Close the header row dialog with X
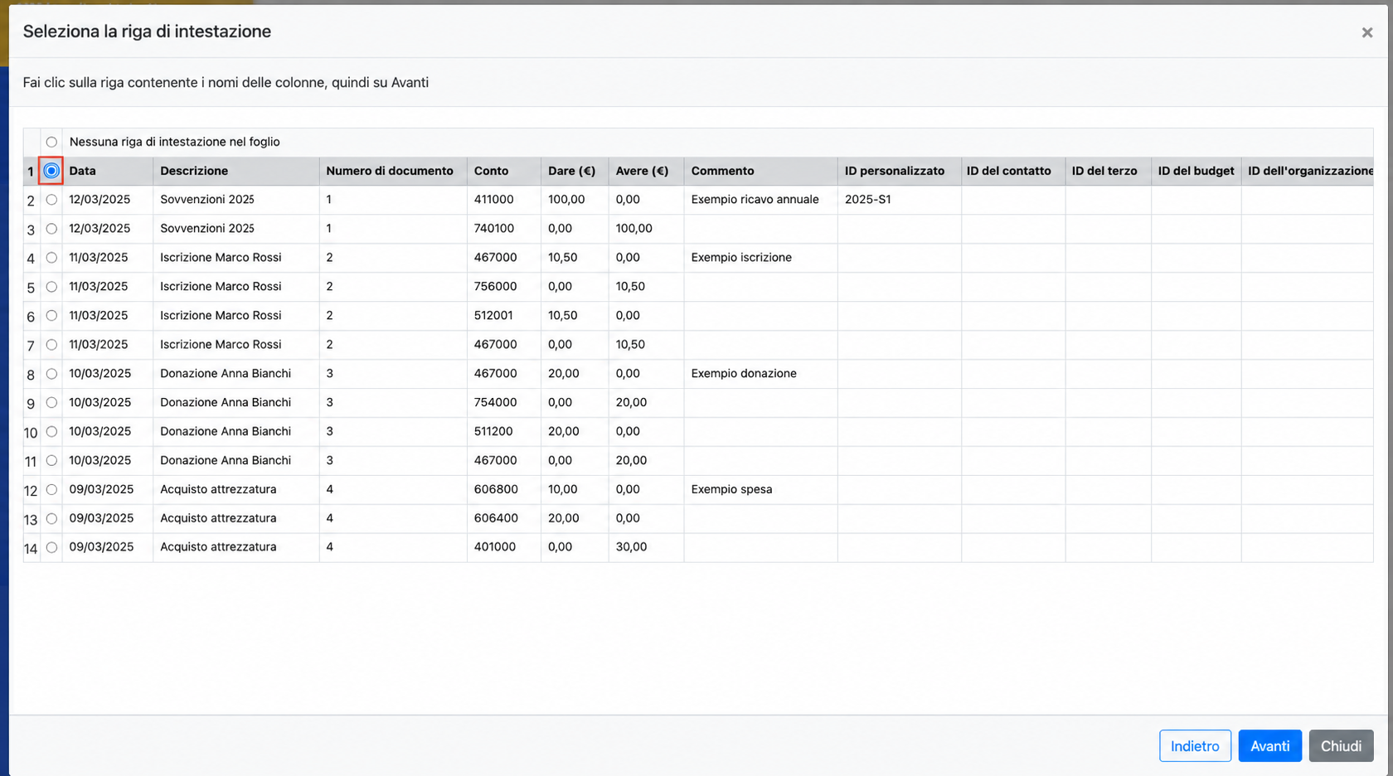1393x776 pixels. tap(1366, 32)
